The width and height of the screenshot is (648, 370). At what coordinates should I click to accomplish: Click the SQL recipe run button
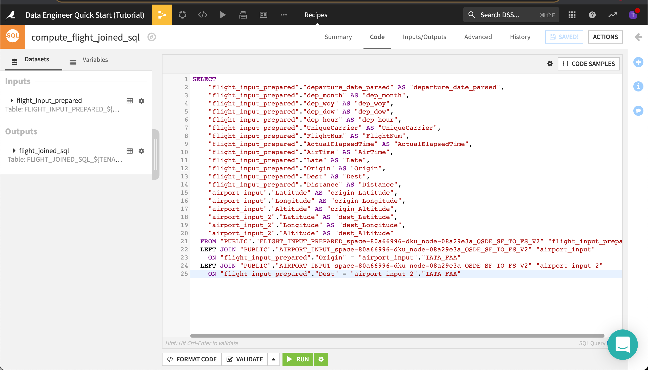click(x=298, y=359)
